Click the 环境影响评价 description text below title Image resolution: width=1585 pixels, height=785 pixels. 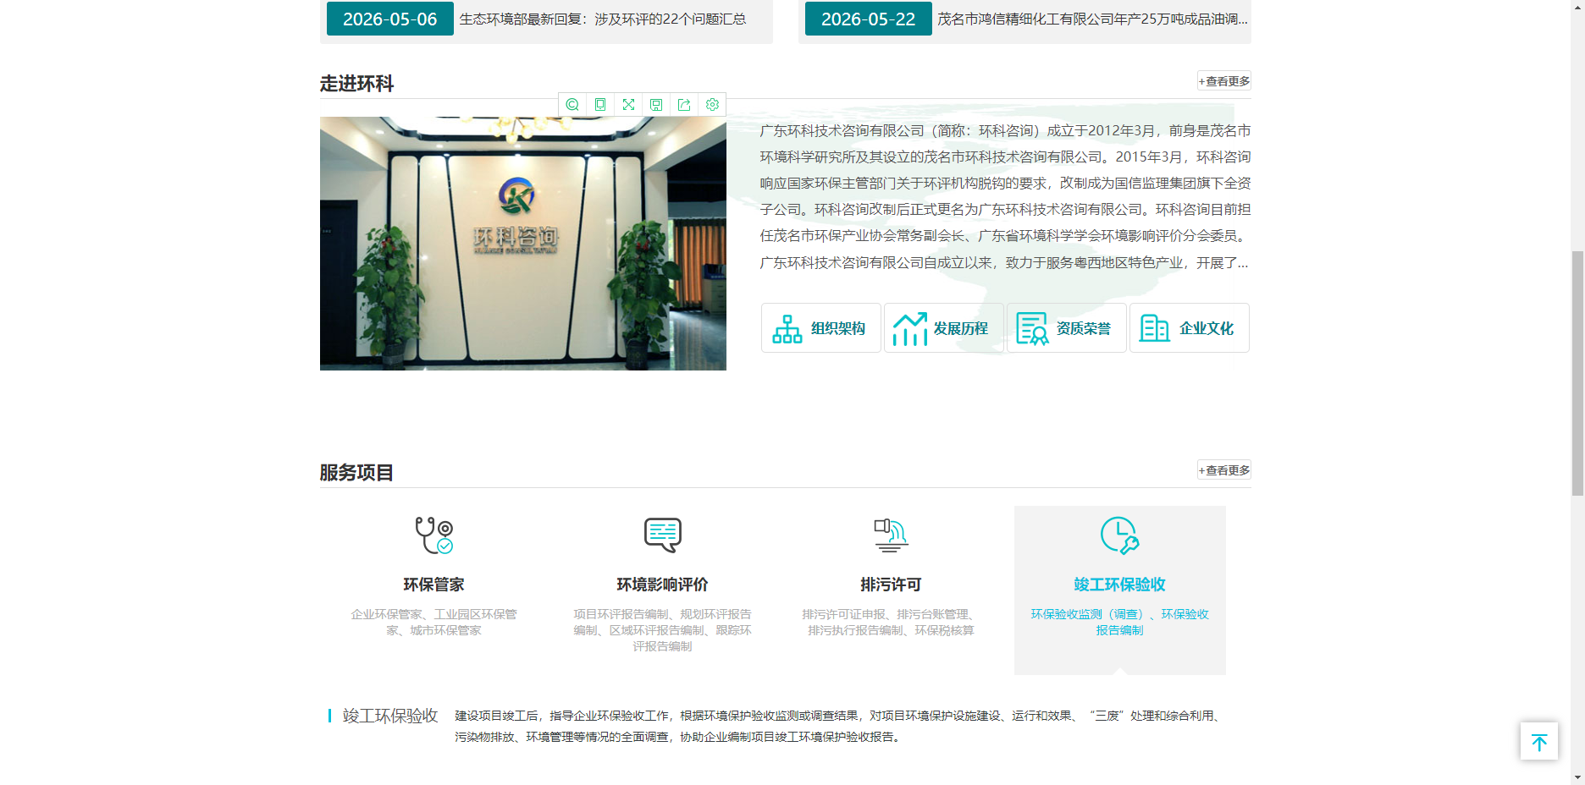click(x=662, y=630)
